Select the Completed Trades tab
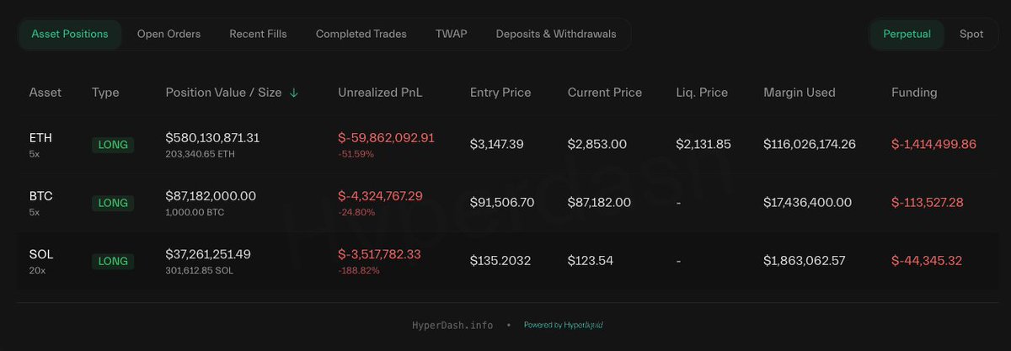 (361, 35)
